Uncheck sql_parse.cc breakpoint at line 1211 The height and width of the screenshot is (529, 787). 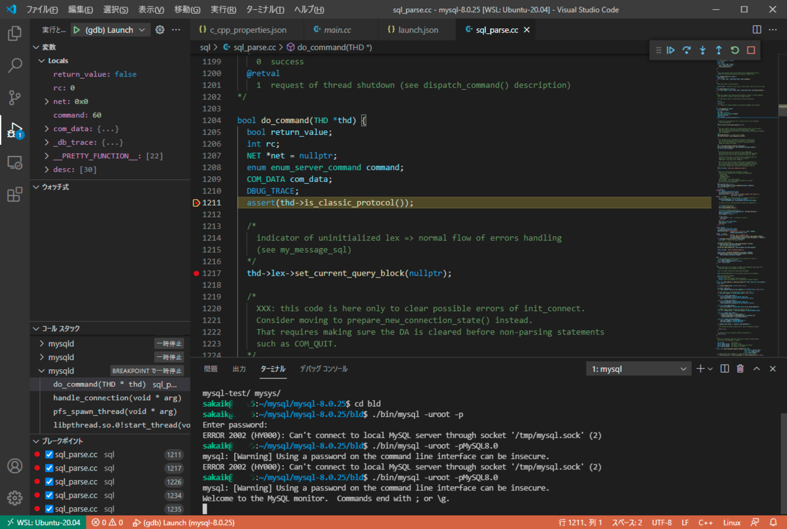pyautogui.click(x=49, y=455)
